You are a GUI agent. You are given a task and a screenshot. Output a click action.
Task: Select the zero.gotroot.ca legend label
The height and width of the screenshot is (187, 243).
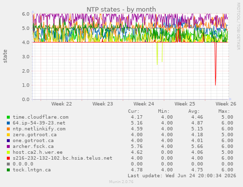pos(35,135)
